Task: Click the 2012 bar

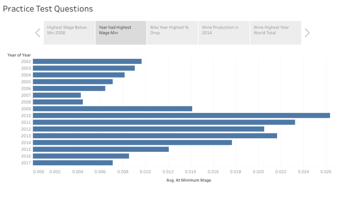Action: pos(148,129)
